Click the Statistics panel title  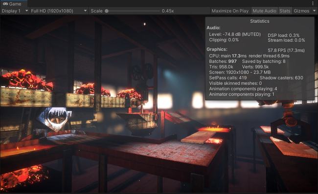click(x=260, y=21)
